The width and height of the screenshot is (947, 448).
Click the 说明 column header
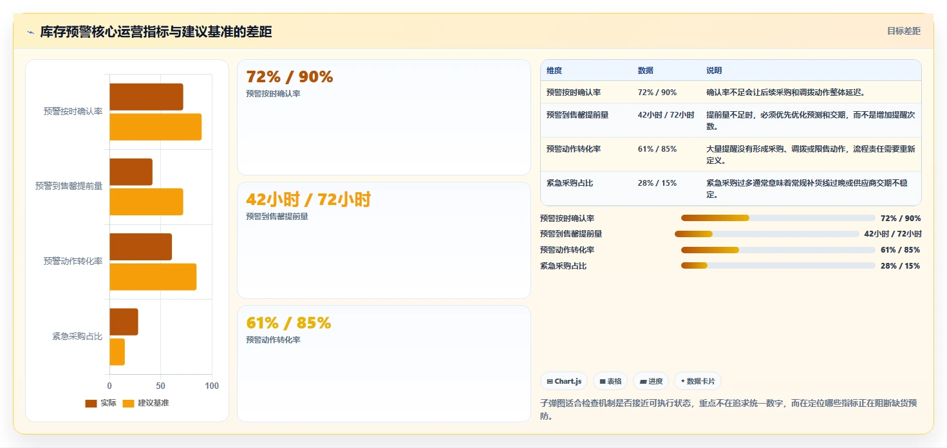point(714,71)
